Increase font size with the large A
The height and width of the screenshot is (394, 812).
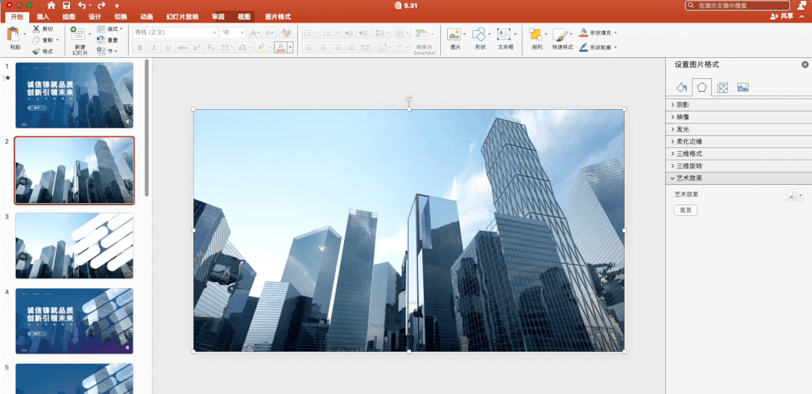point(254,32)
